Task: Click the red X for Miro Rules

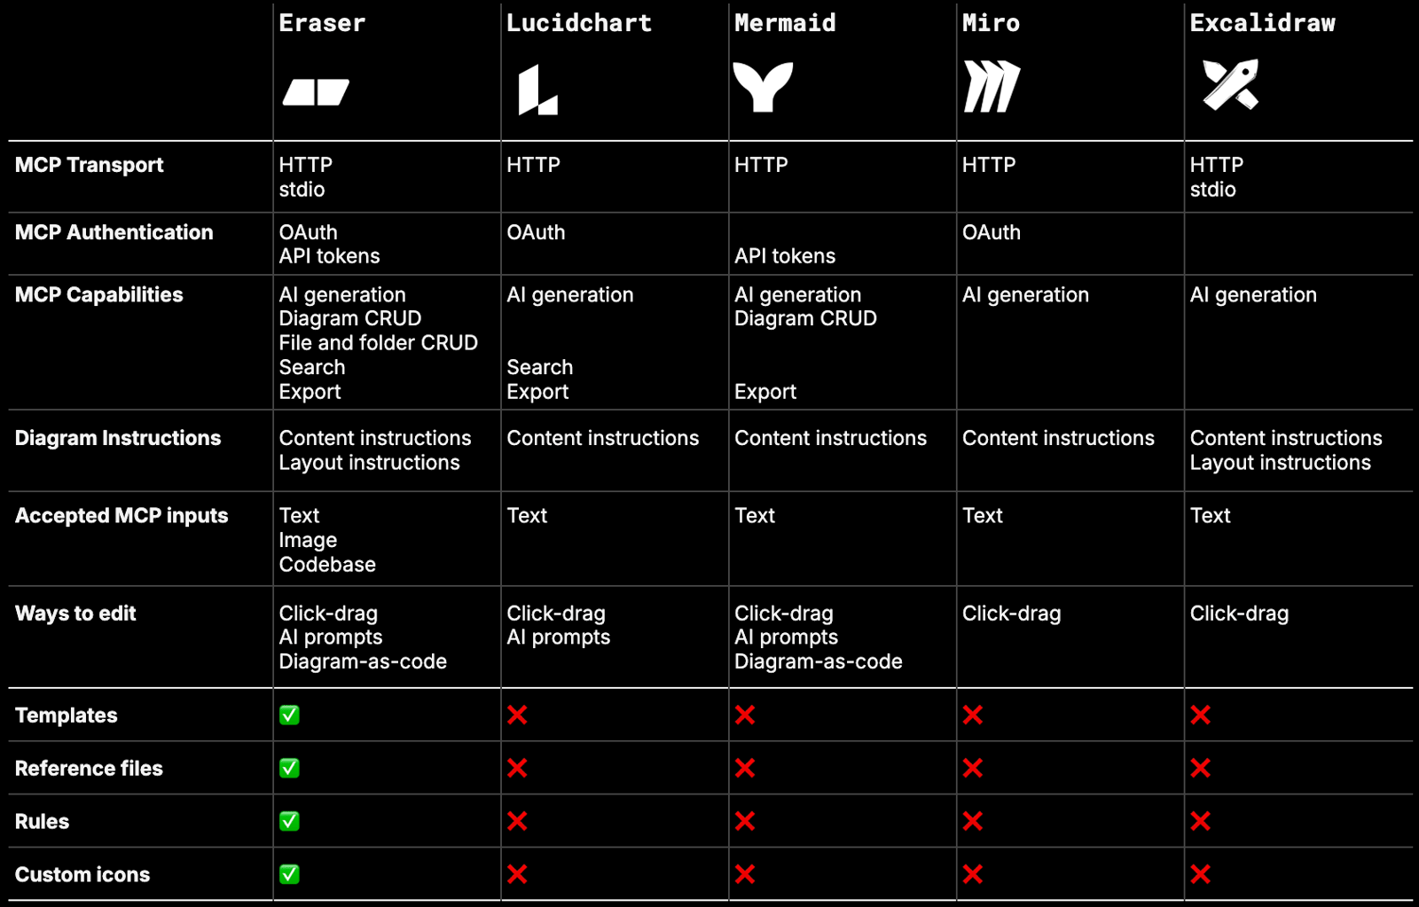Action: tap(973, 821)
